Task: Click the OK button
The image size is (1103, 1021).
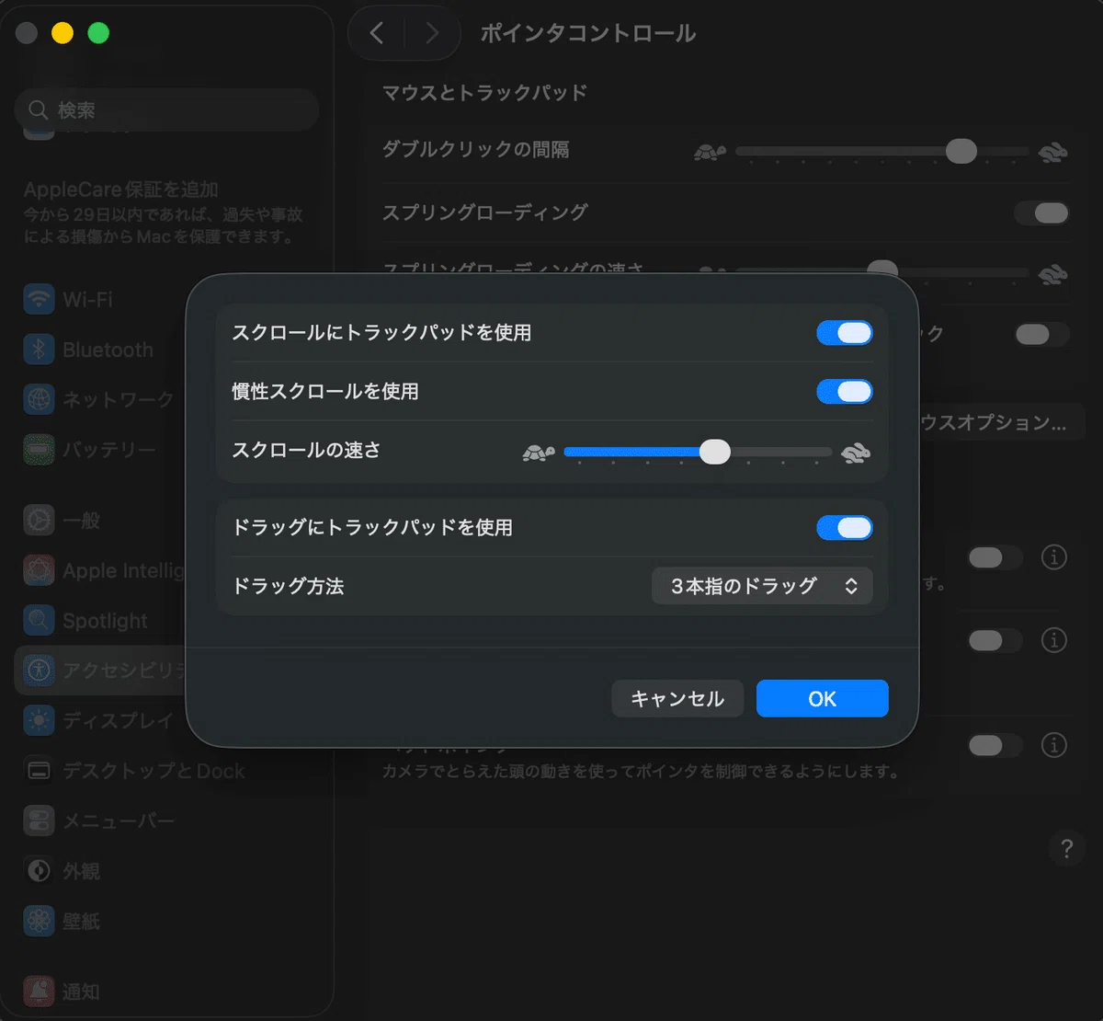Action: 822,699
